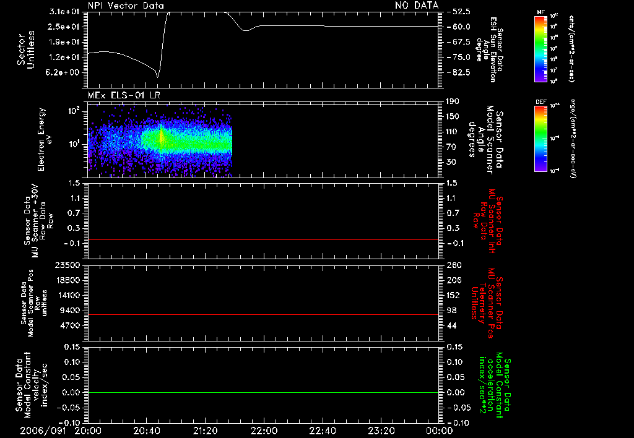Click the 'cnts/(cm**2-sr-sec)' units label
Image resolution: width=634 pixels, height=438 pixels.
pyautogui.click(x=571, y=48)
